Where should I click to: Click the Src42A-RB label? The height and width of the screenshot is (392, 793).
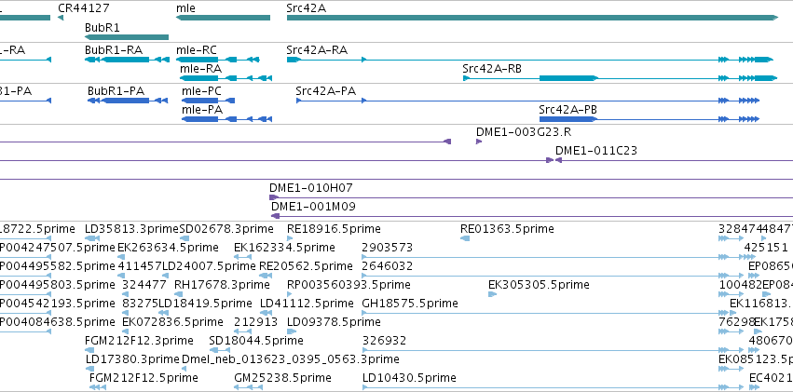(x=492, y=69)
